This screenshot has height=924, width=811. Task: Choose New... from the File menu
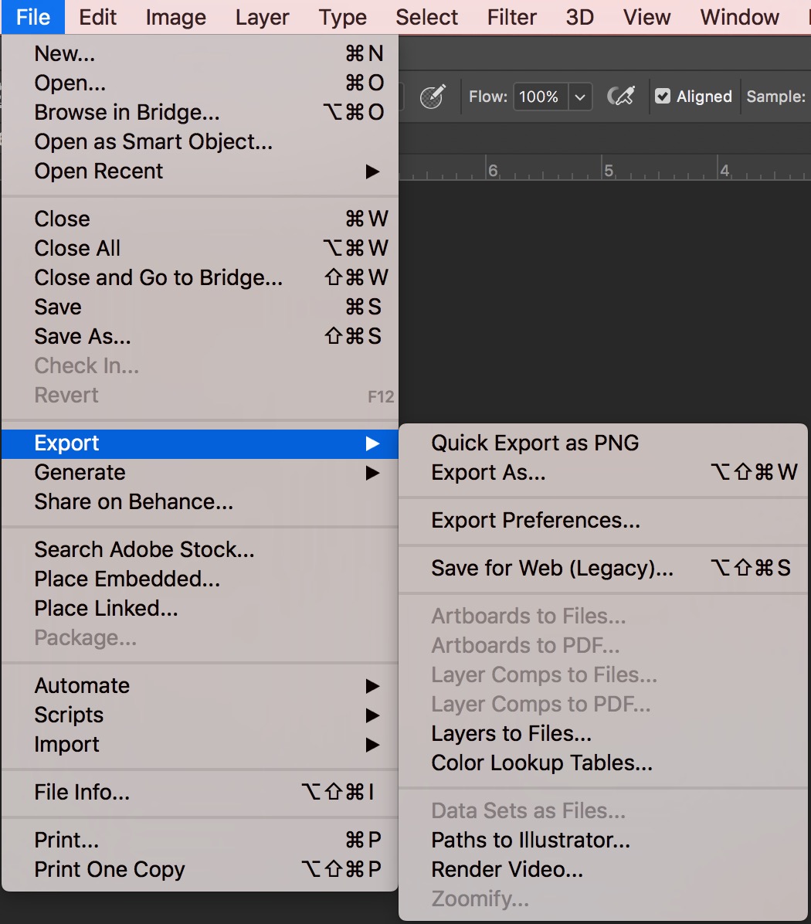tap(200, 53)
